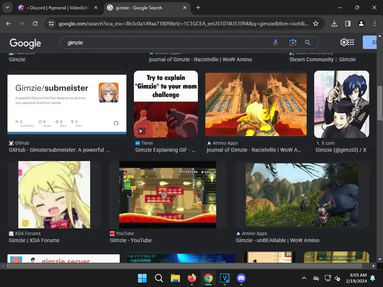Open the yellow character cathedral image

click(256, 104)
